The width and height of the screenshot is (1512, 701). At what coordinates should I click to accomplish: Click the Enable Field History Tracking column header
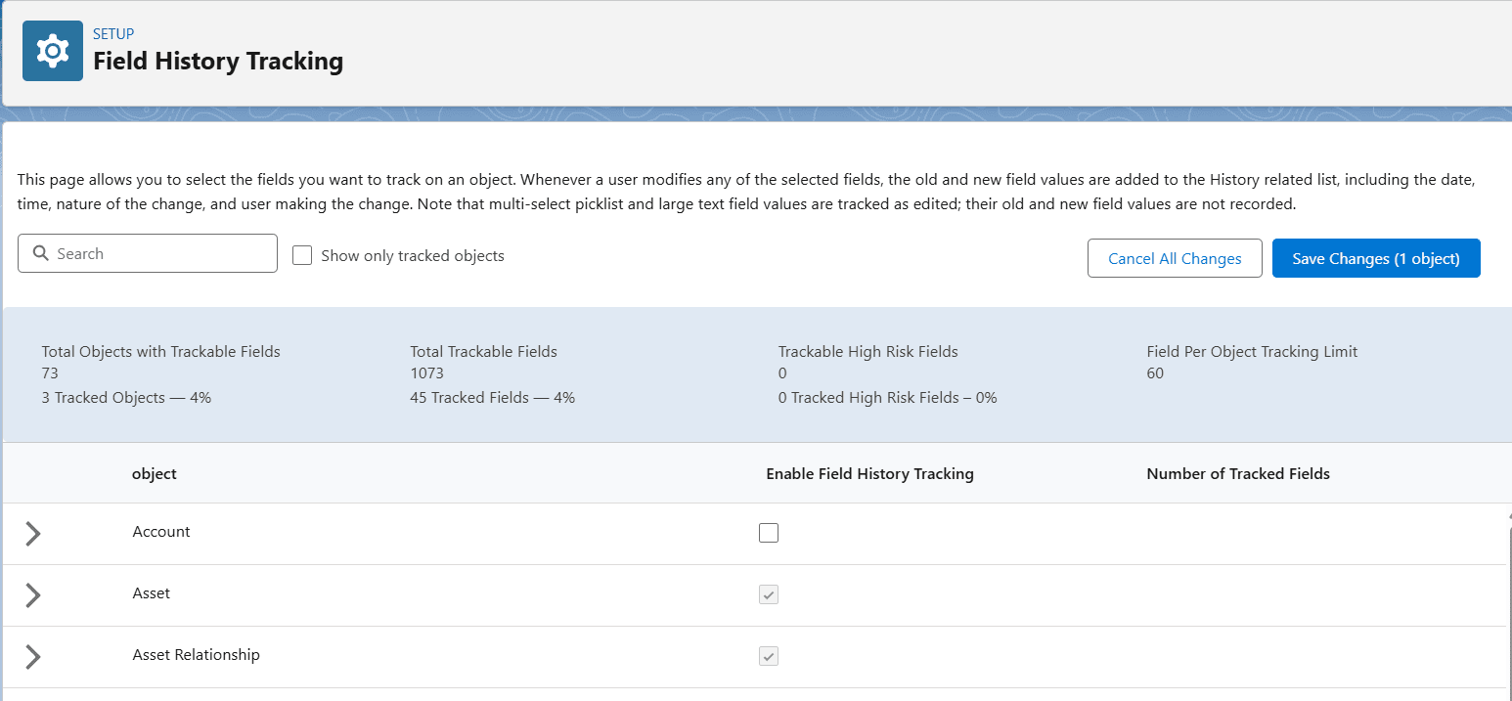pos(869,474)
